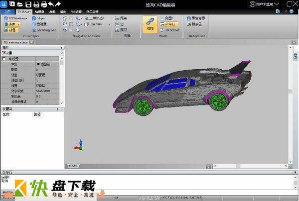
Task: Switch to the 3D Viewer ribbon tab
Action: tap(24, 11)
